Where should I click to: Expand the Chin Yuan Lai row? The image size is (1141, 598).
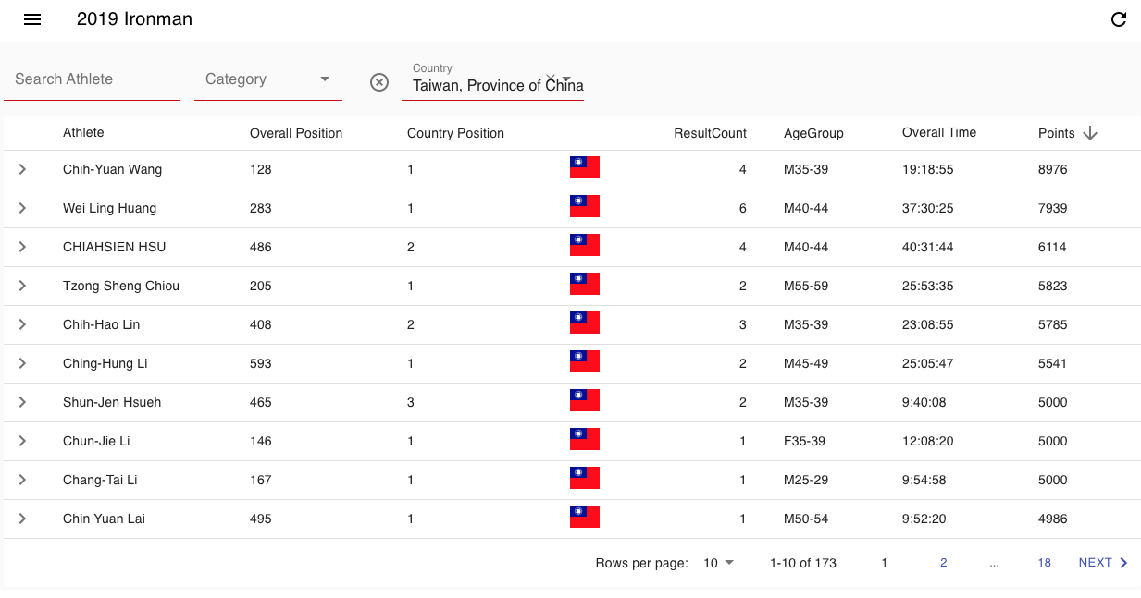pyautogui.click(x=22, y=519)
